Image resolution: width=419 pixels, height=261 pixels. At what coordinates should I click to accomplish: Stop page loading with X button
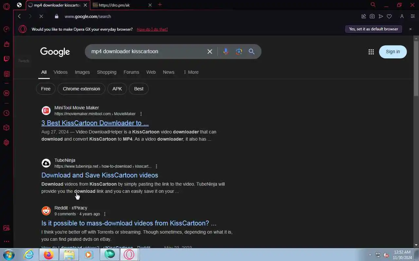tap(41, 16)
